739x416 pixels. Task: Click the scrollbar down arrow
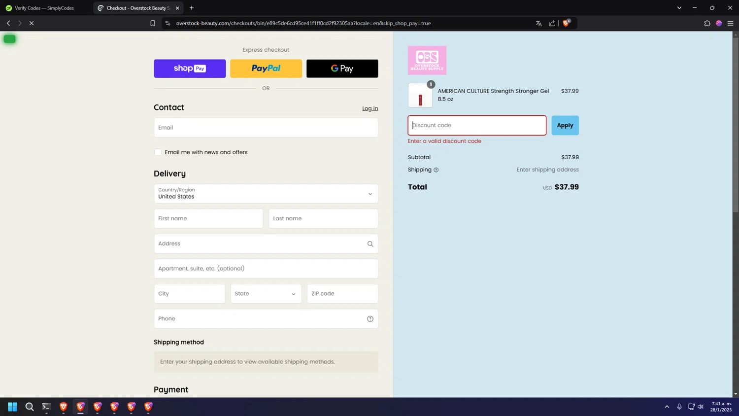pos(736,394)
